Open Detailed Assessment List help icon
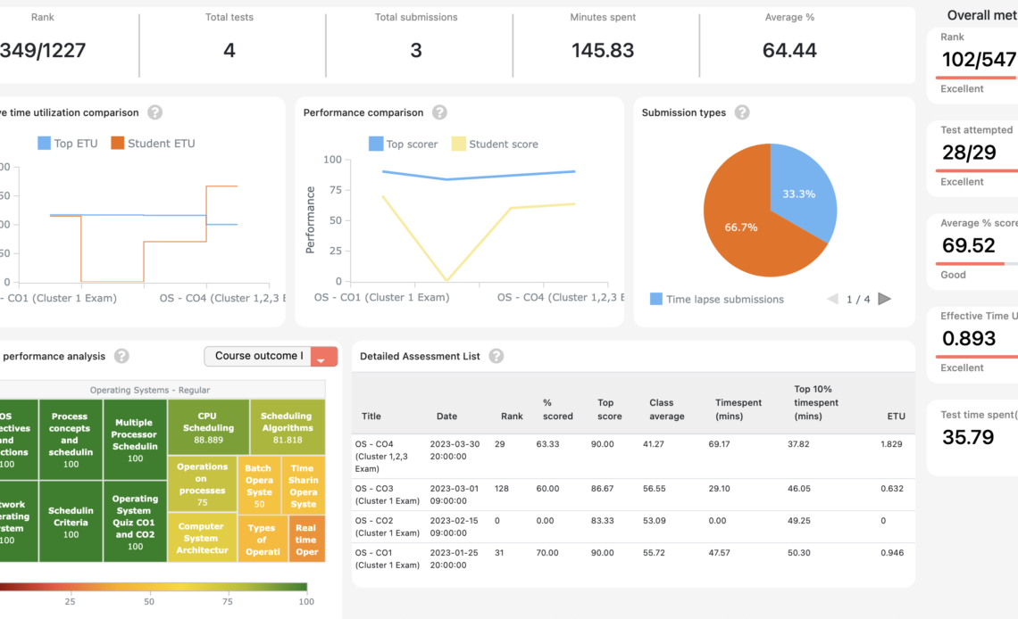The height and width of the screenshot is (619, 1018). pyautogui.click(x=498, y=356)
